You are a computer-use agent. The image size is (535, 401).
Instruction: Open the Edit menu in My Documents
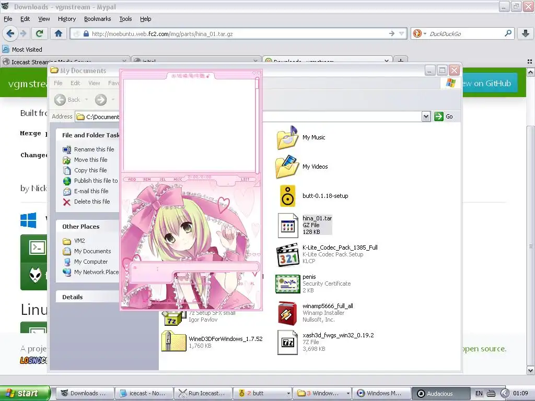75,83
